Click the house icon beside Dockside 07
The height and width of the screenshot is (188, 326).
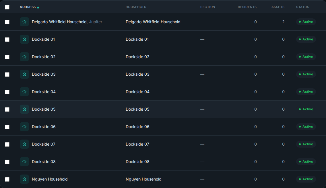24,144
